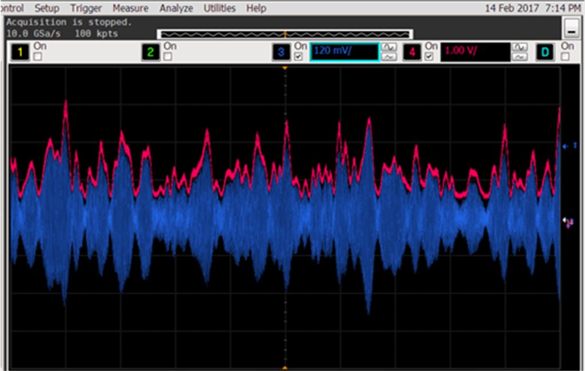Click channel 3's upper large-waveform scale button
The width and height of the screenshot is (585, 371).
388,47
